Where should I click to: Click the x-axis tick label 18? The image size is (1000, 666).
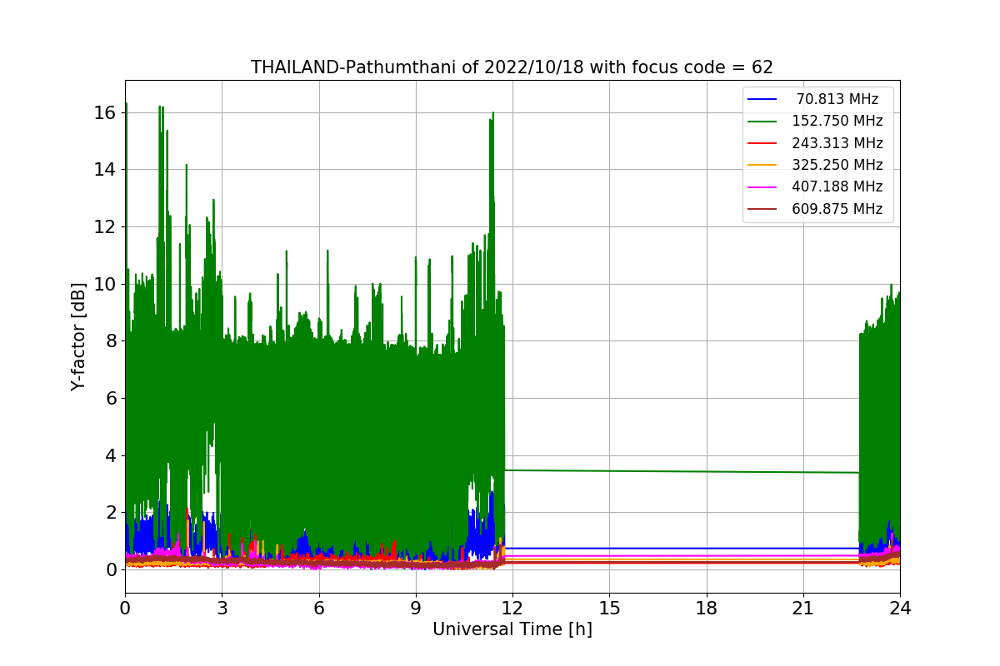[706, 608]
